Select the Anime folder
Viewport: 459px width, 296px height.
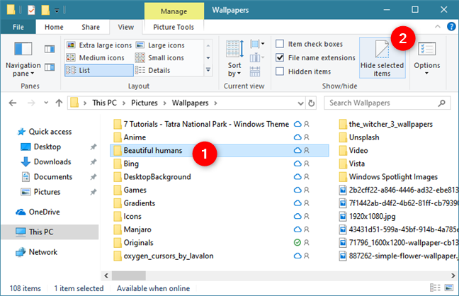(x=135, y=137)
